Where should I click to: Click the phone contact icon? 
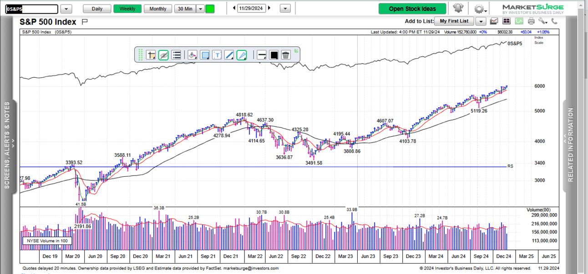point(554,21)
